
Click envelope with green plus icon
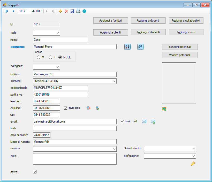coord(153,122)
